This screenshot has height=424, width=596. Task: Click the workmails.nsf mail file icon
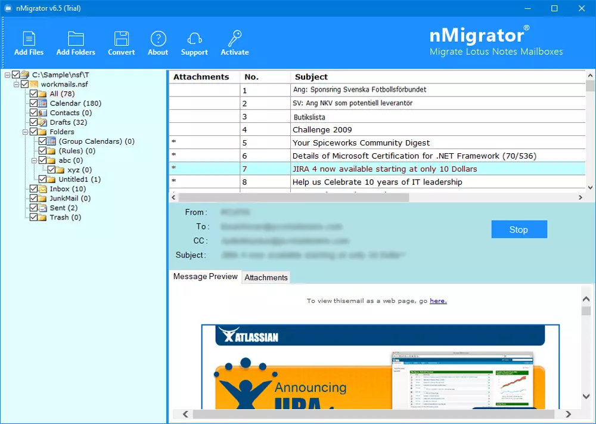coord(34,84)
